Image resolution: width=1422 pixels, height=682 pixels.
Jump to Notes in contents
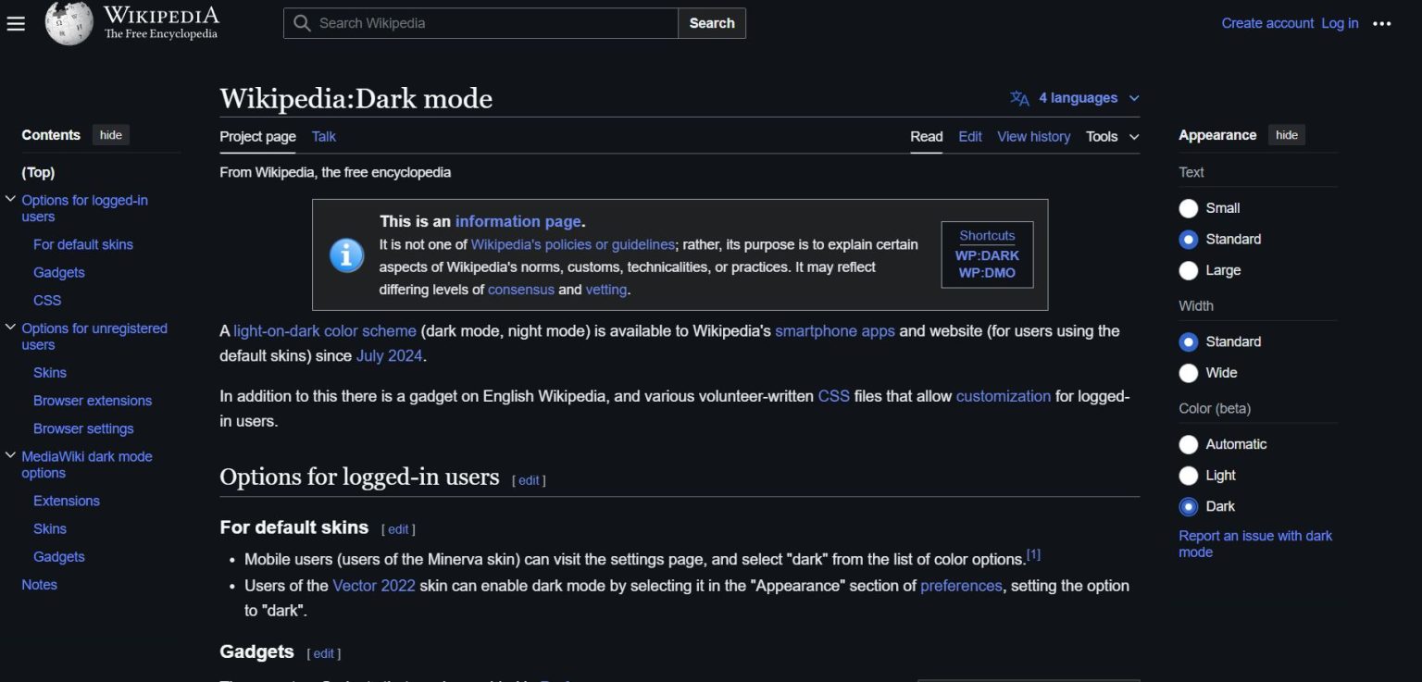[x=39, y=585]
